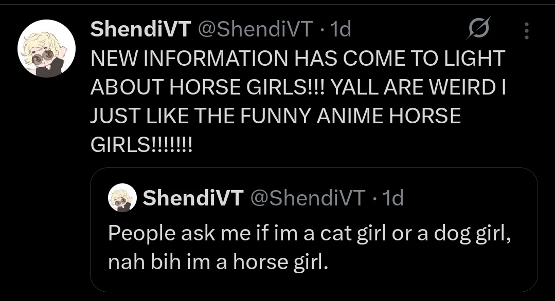Open the bold ShendiVT display name on the main tweet
The height and width of the screenshot is (301, 555).
pos(141,29)
